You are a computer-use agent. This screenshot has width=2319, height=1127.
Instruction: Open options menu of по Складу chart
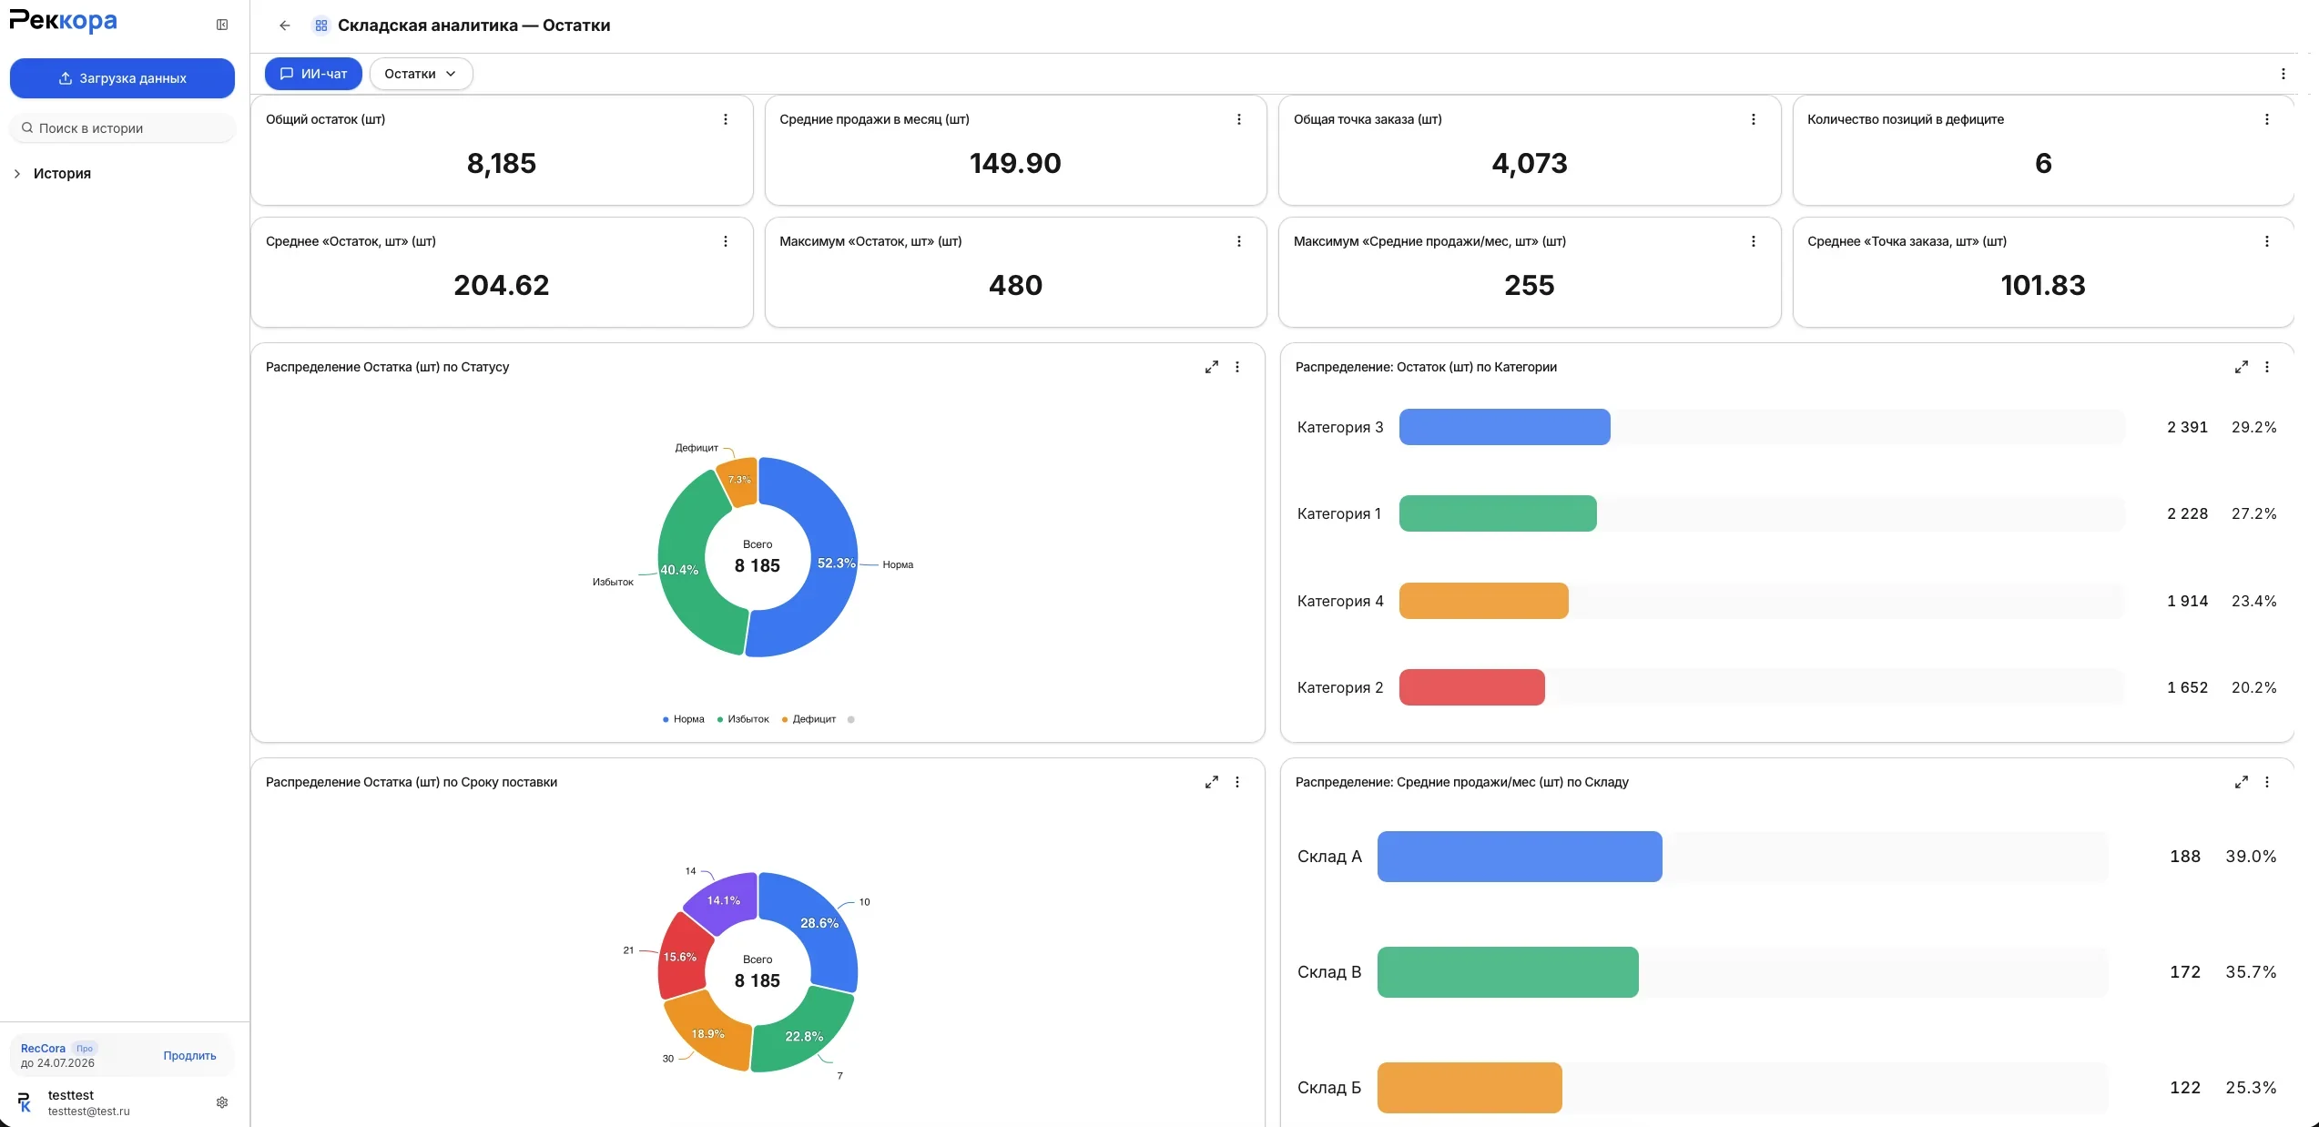click(2267, 782)
